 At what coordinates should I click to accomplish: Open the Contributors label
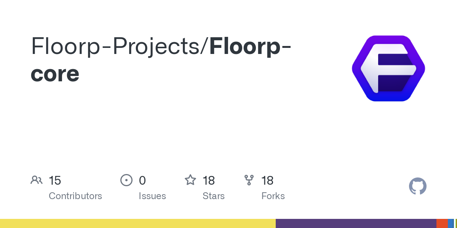click(75, 196)
